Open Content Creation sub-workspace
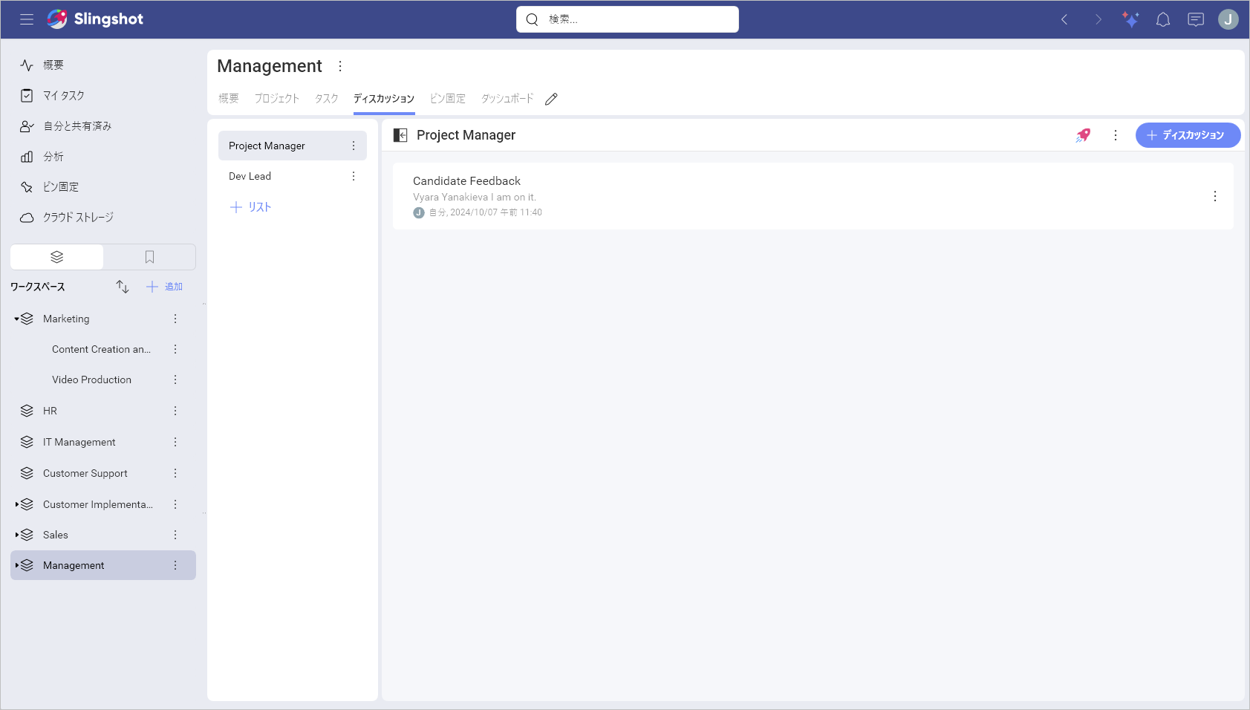1250x710 pixels. point(103,349)
